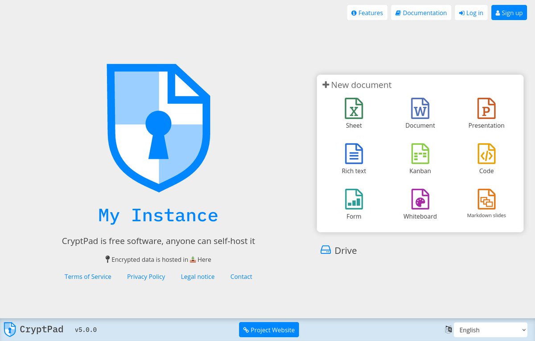Screen dimensions: 535x341
Task: Open the Project Website link
Action: [269, 330]
